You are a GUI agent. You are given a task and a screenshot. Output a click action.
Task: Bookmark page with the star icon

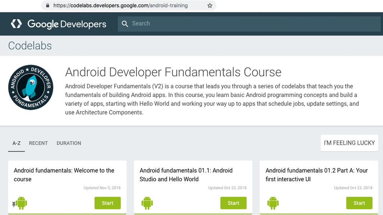click(x=210, y=5)
